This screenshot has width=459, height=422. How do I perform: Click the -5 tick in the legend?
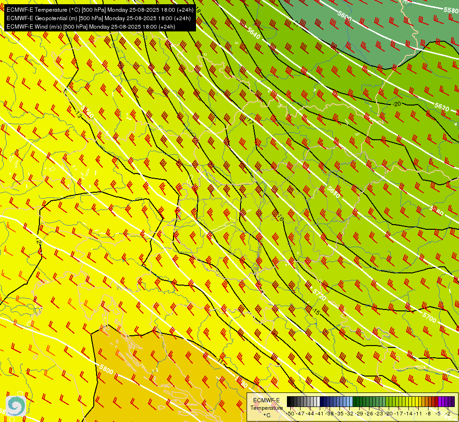click(438, 414)
